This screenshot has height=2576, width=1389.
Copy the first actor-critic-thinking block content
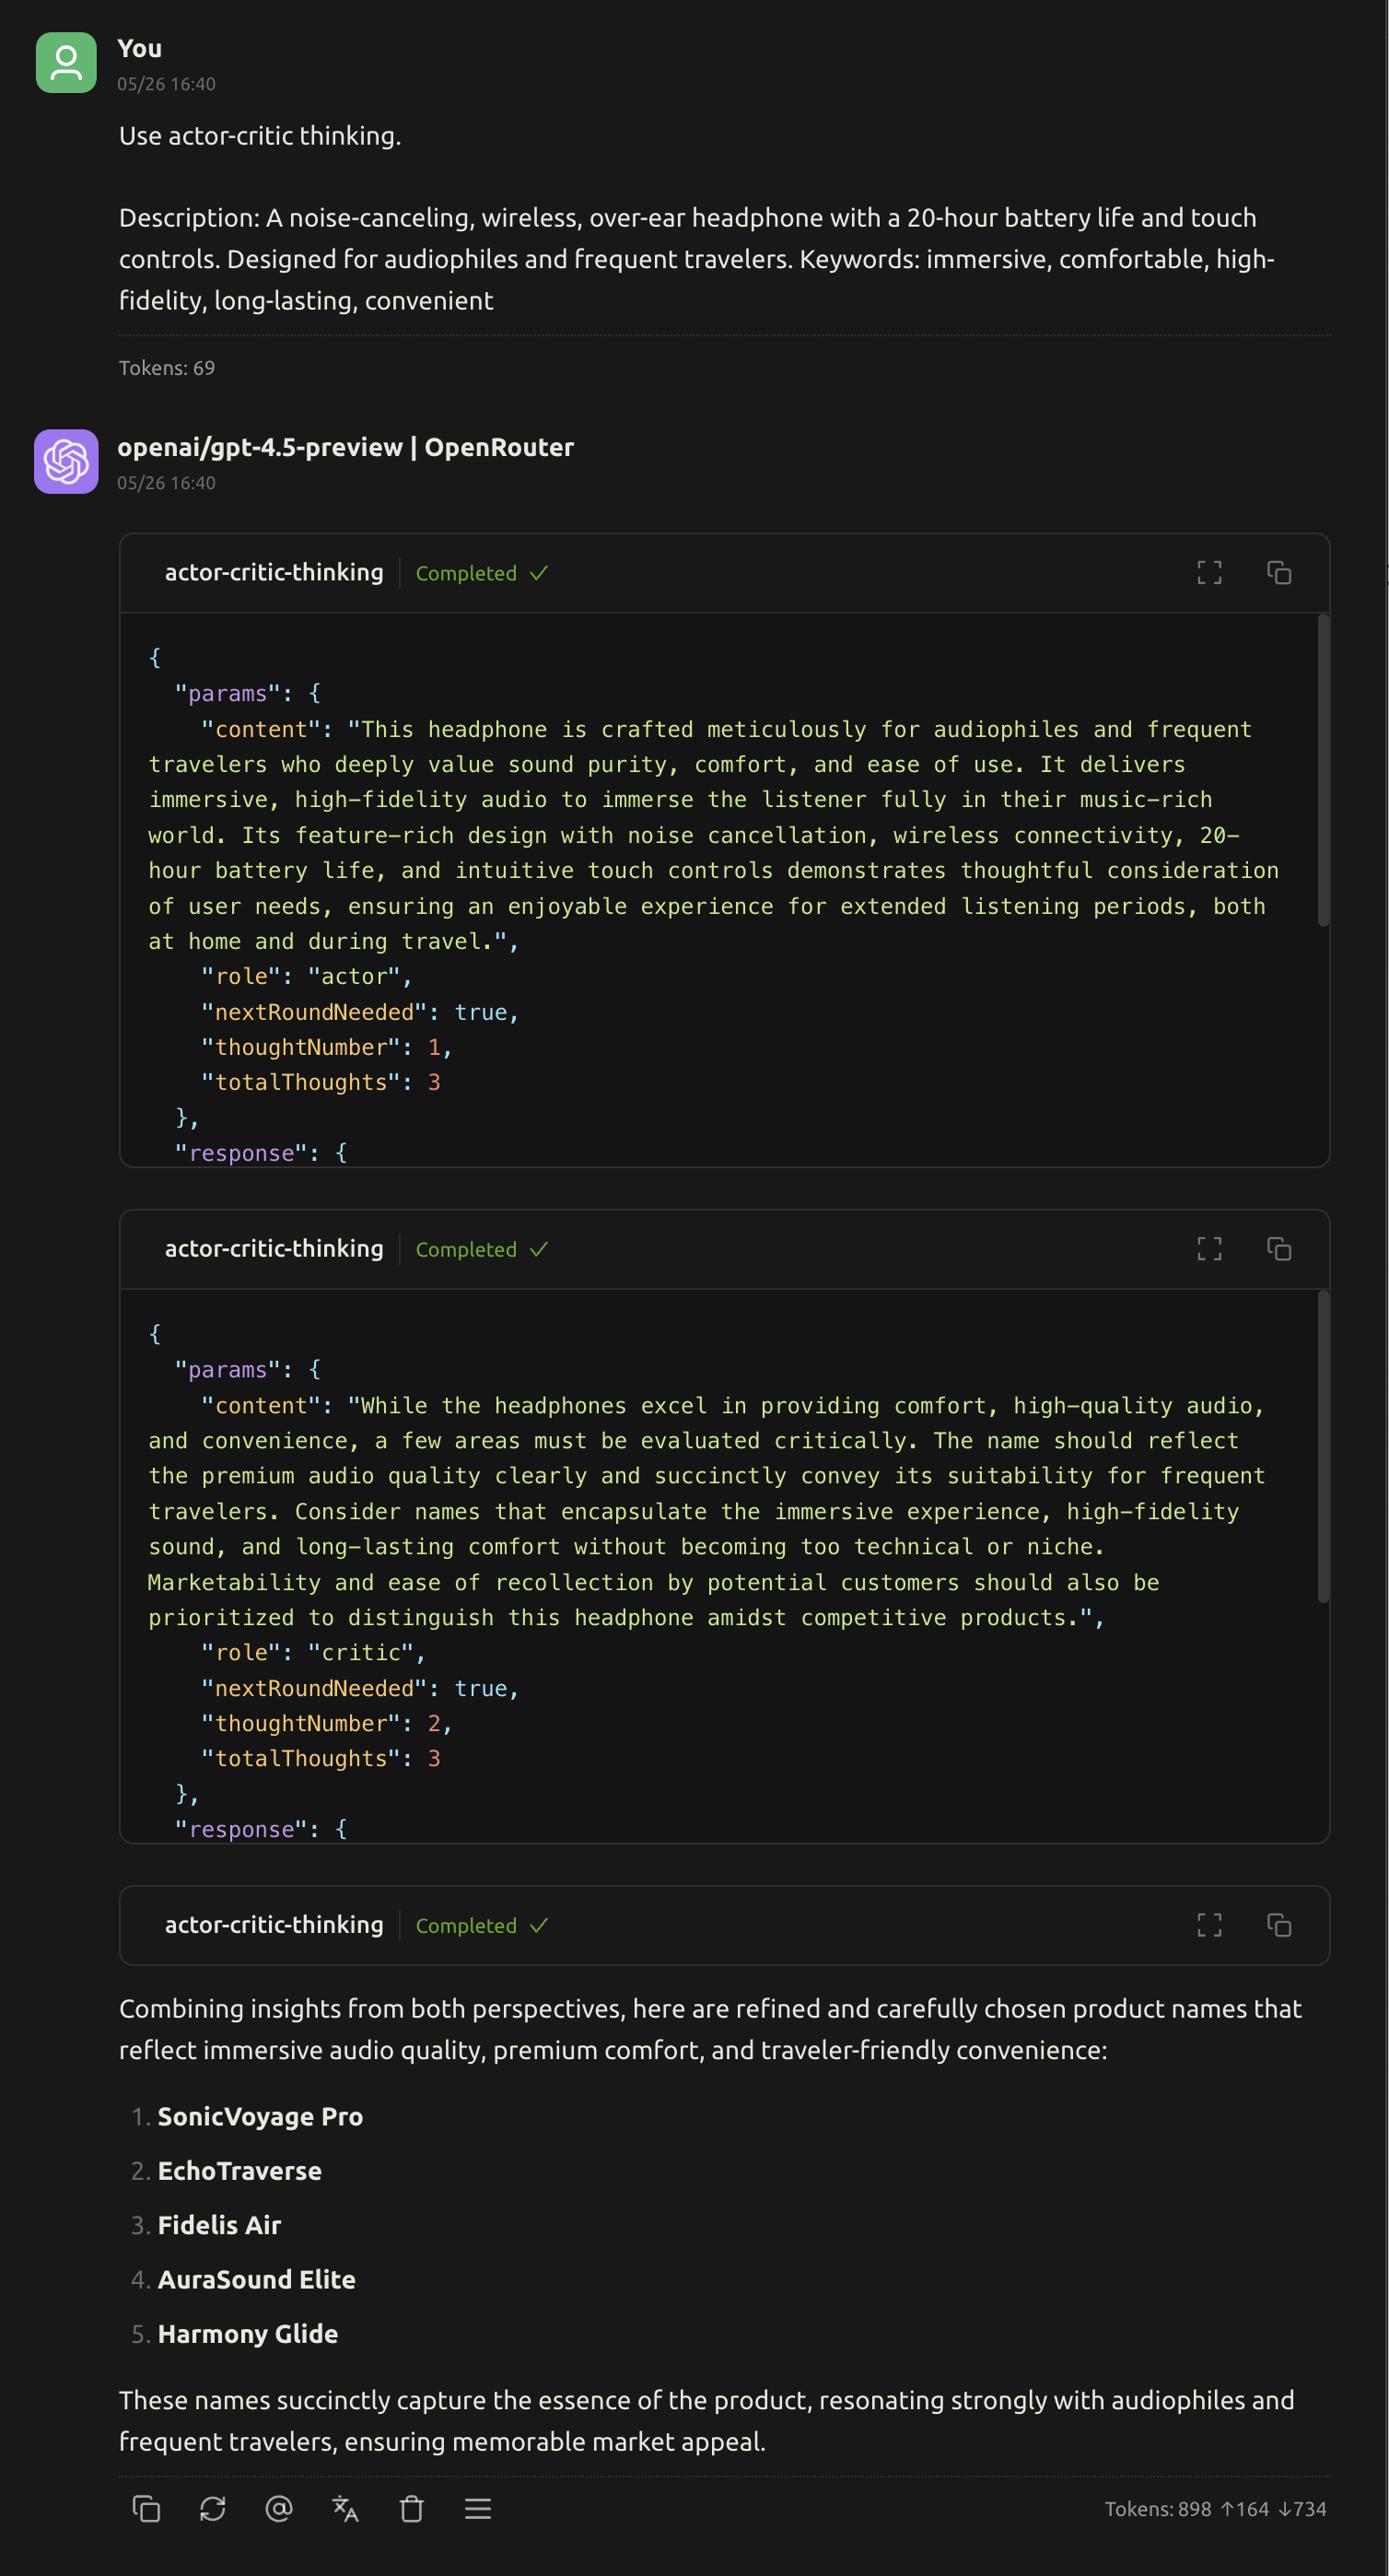1279,573
